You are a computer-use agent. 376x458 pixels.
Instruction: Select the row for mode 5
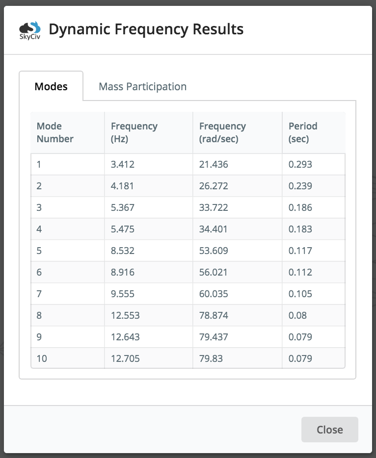pyautogui.click(x=188, y=250)
